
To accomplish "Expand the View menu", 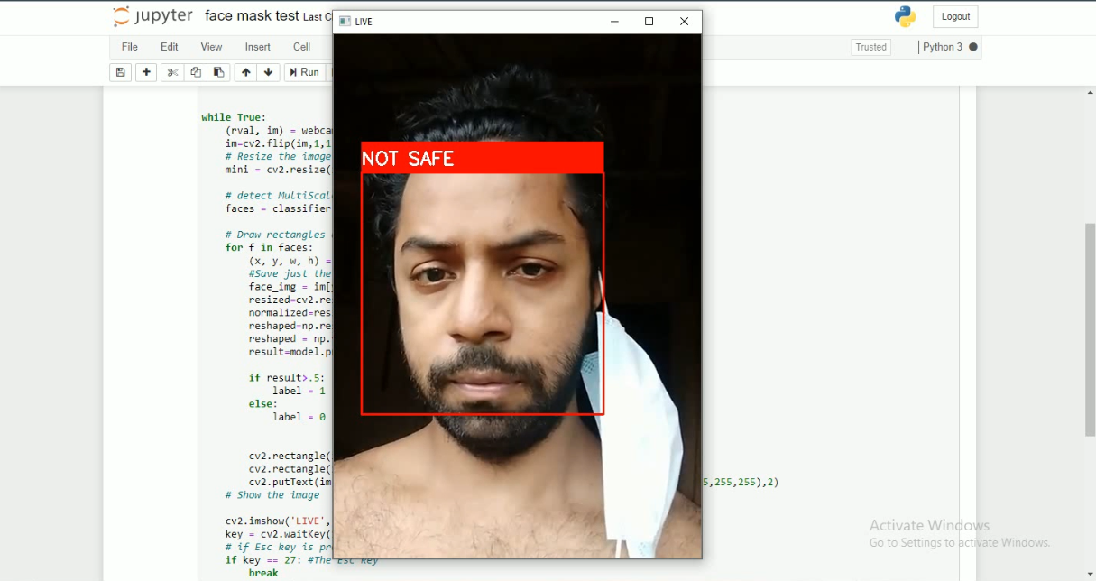I will point(210,46).
